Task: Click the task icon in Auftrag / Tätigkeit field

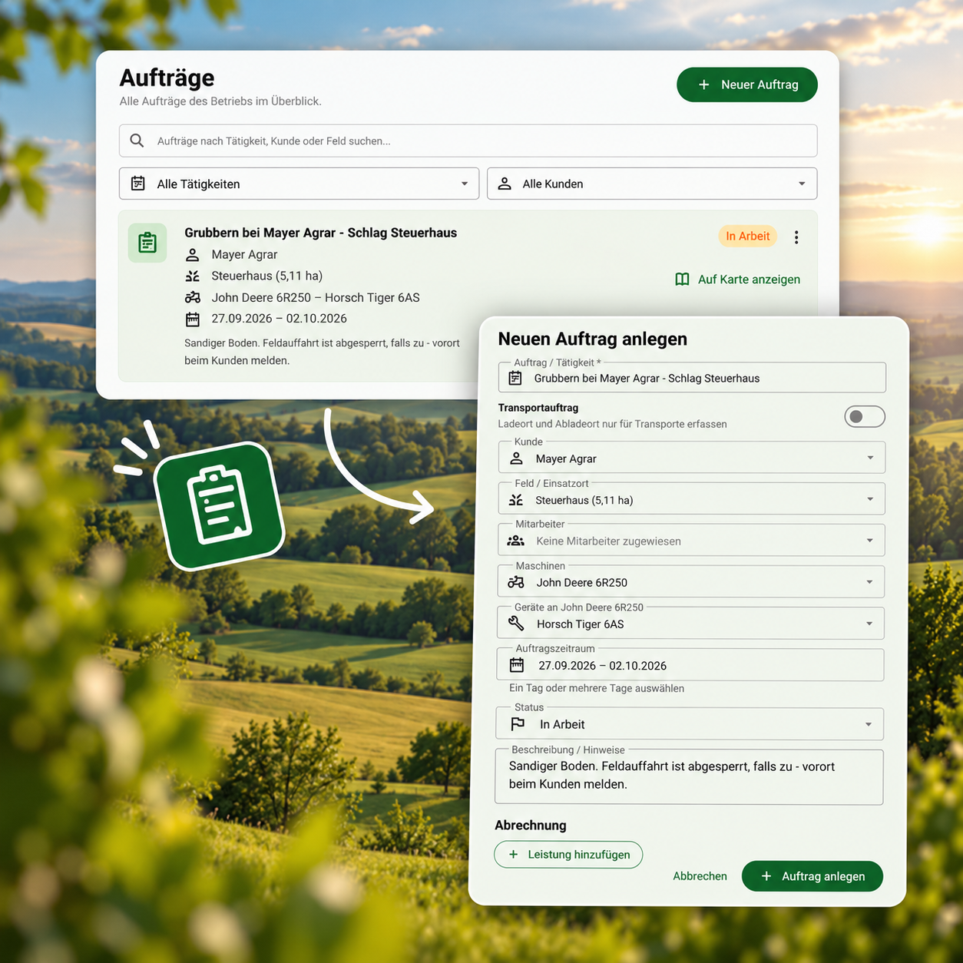Action: (x=515, y=378)
